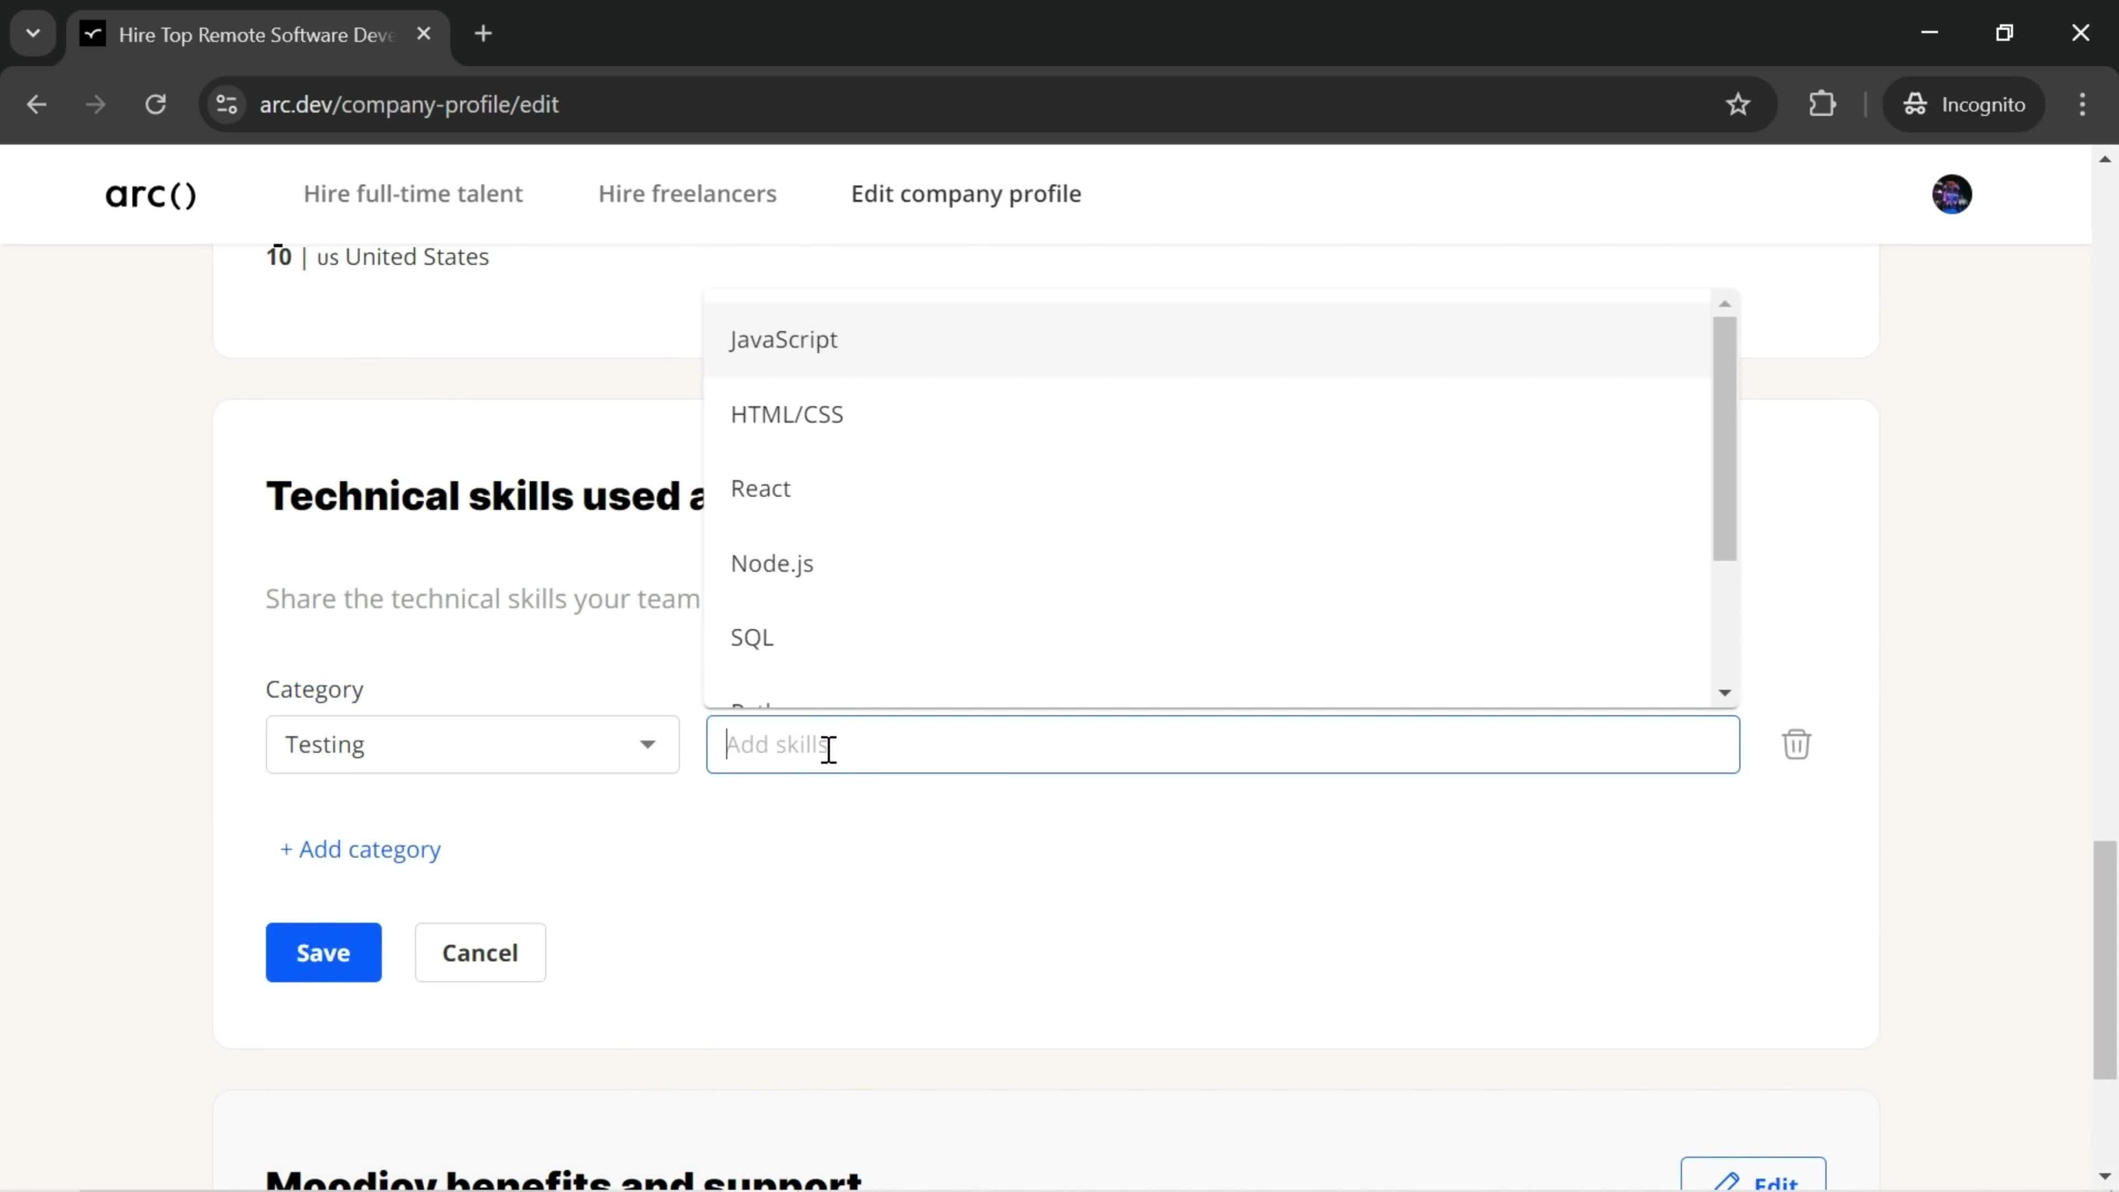Click the Cancel button
The height and width of the screenshot is (1192, 2119).
[x=480, y=952]
